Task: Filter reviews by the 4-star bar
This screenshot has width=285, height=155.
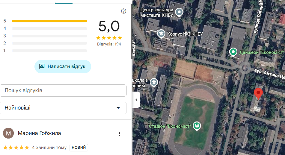Action: click(49, 28)
